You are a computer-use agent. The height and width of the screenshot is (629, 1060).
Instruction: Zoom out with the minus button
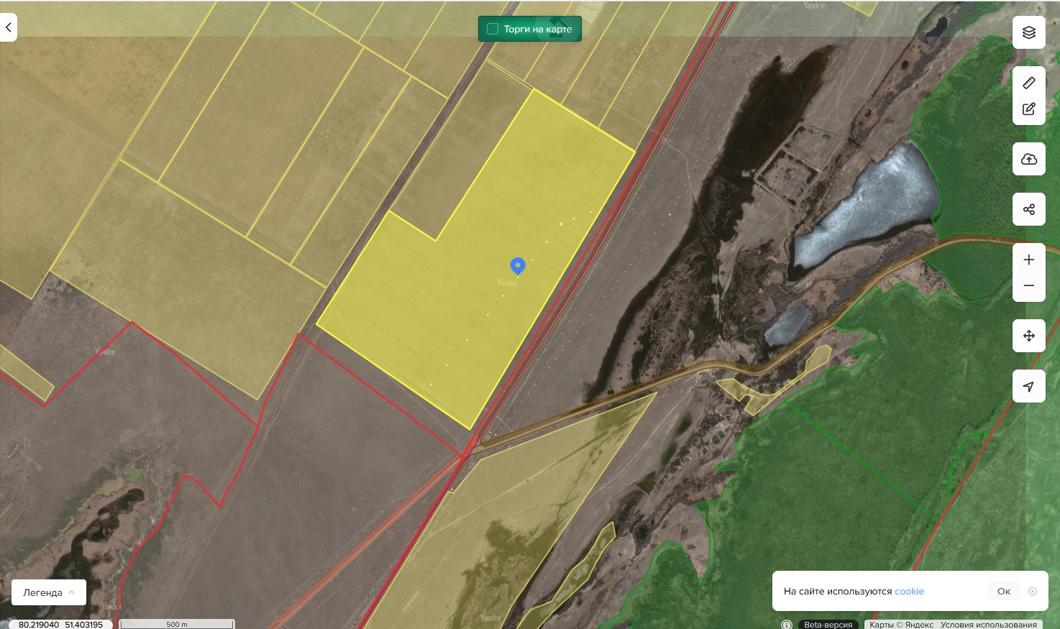(x=1029, y=286)
